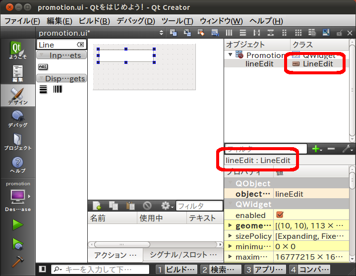The height and width of the screenshot is (276, 356).
Task: Clear the widget box Line filter text
Action: coord(80,45)
